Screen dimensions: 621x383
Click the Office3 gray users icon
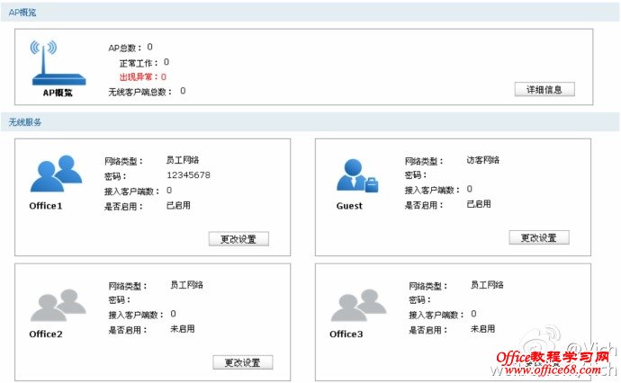point(358,305)
